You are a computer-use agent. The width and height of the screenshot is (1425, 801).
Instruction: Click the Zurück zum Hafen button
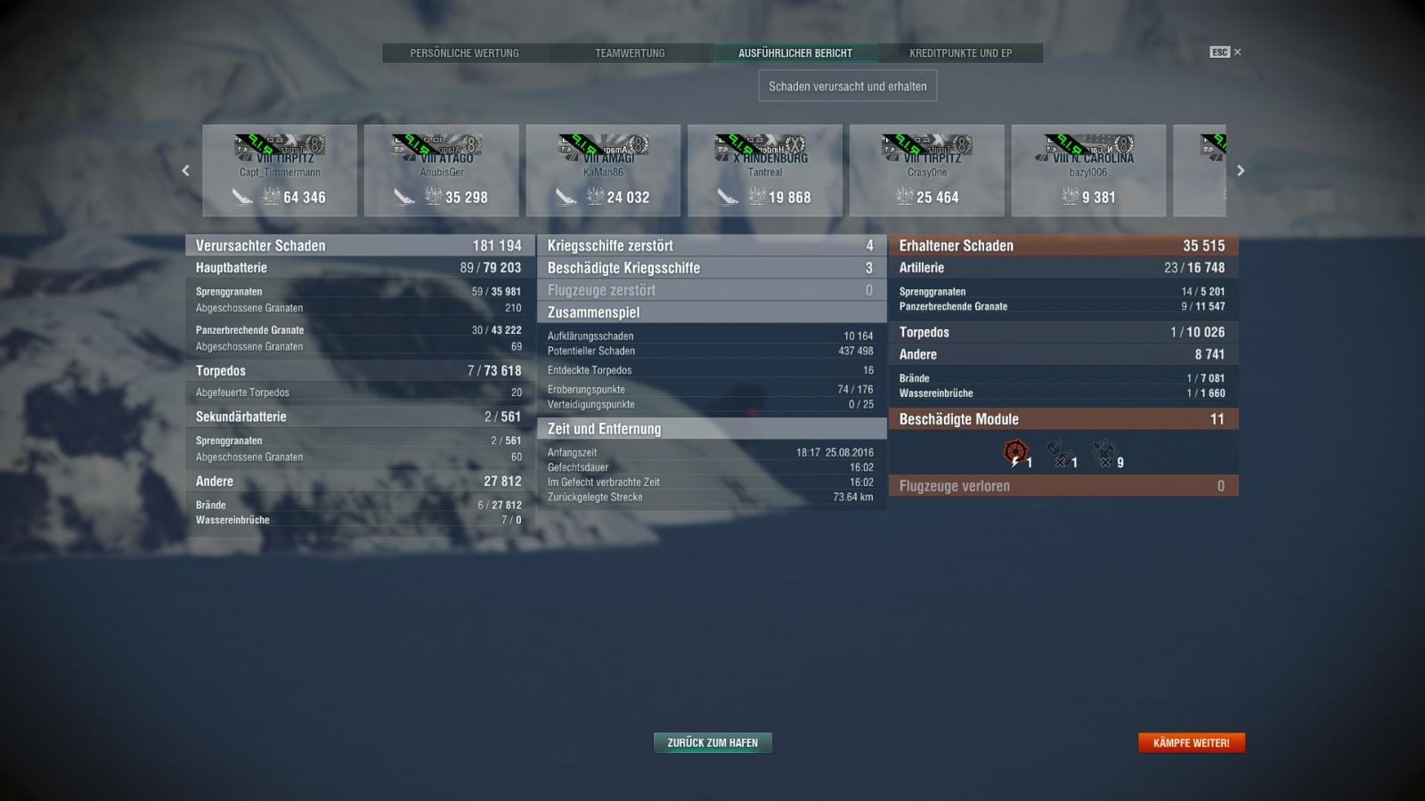click(x=712, y=742)
